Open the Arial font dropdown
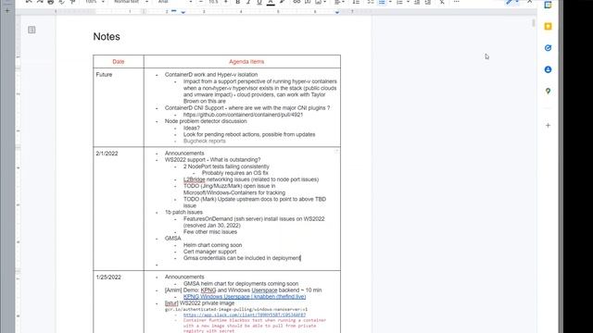Screen dimensions: 593x333 pos(175,2)
